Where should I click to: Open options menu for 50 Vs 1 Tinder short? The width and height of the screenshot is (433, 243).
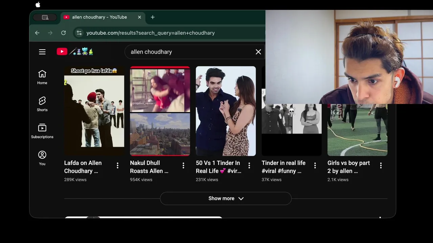(249, 165)
